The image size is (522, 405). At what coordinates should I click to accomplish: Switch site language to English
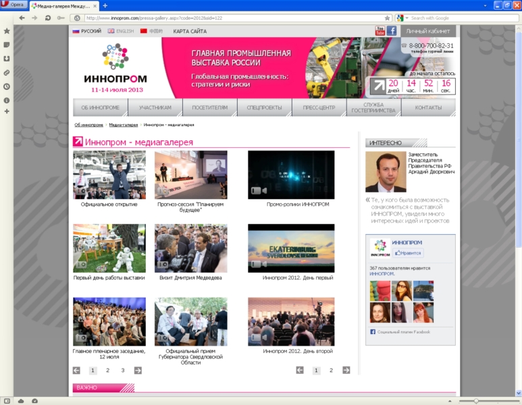coord(122,31)
